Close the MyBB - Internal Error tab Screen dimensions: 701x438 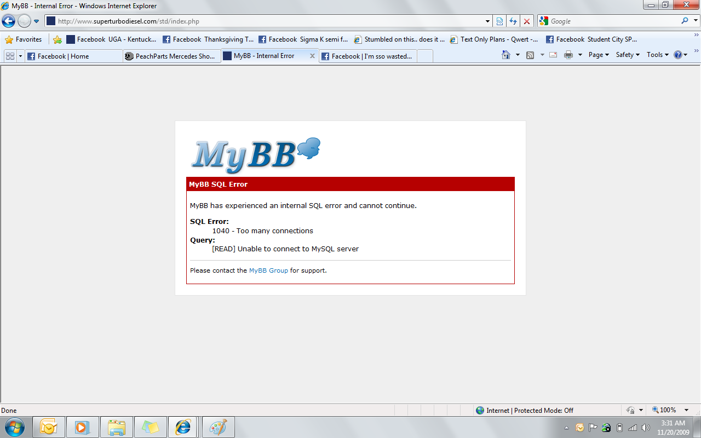(312, 56)
